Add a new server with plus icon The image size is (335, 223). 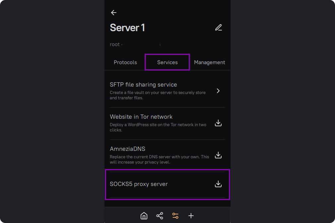coord(191,216)
